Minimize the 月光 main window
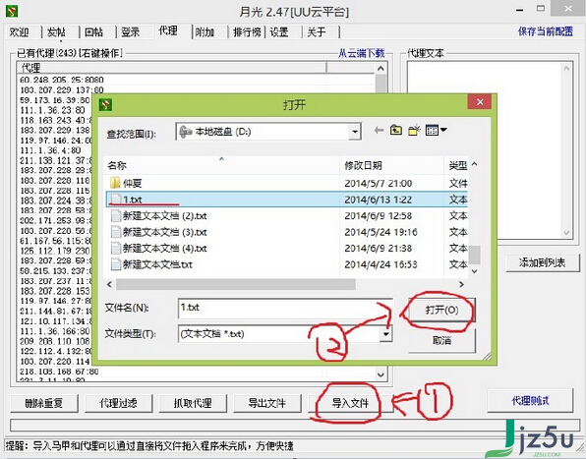 click(x=519, y=11)
